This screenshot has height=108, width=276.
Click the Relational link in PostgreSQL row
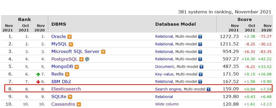point(164,59)
